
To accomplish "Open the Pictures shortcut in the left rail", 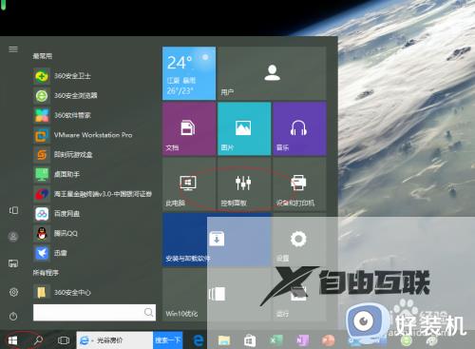I will (x=13, y=263).
